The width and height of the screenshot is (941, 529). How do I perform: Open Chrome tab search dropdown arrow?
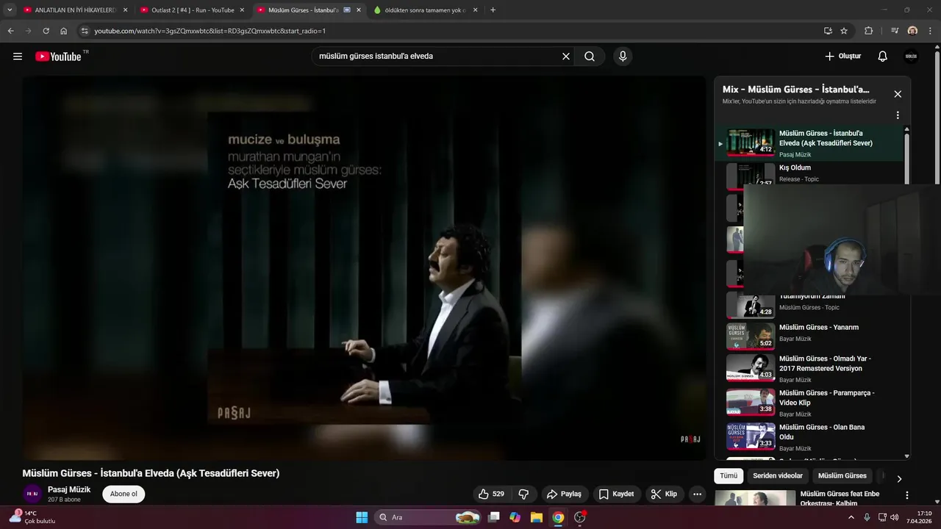click(x=10, y=10)
